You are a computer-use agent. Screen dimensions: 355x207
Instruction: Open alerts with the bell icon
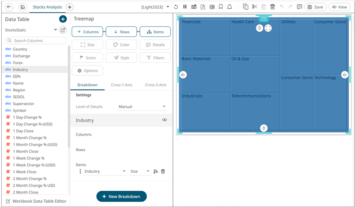[230, 7]
